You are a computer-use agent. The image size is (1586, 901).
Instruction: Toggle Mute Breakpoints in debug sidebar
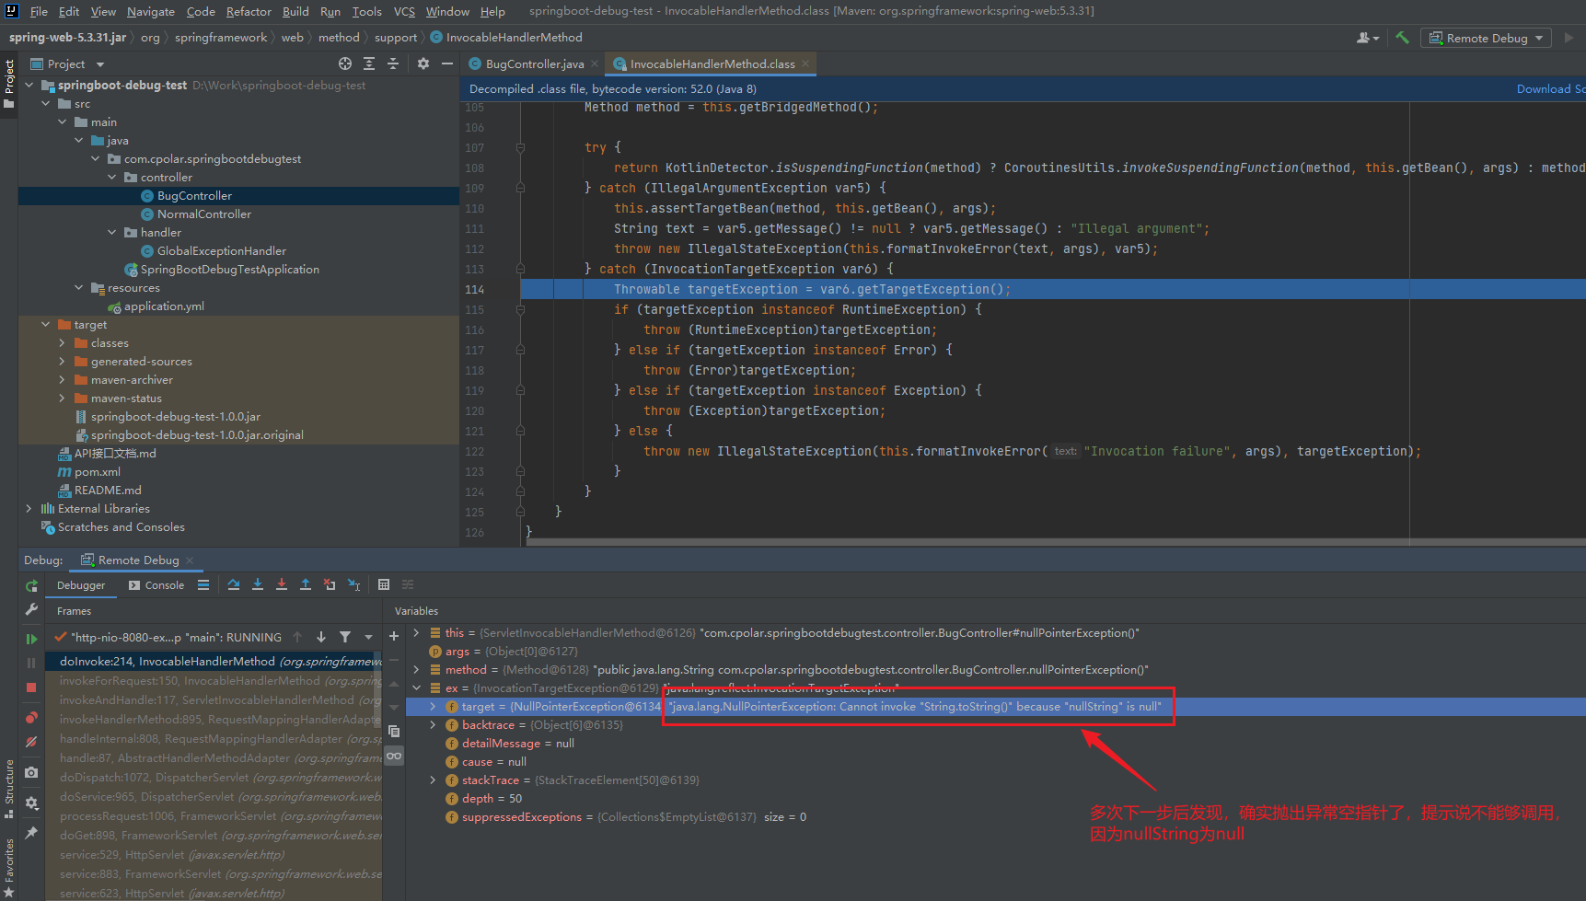click(x=31, y=742)
